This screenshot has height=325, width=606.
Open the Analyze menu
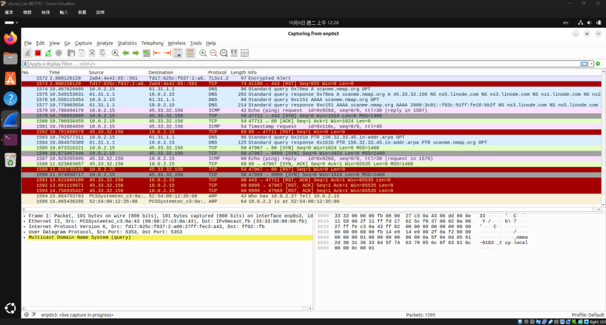pyautogui.click(x=105, y=43)
